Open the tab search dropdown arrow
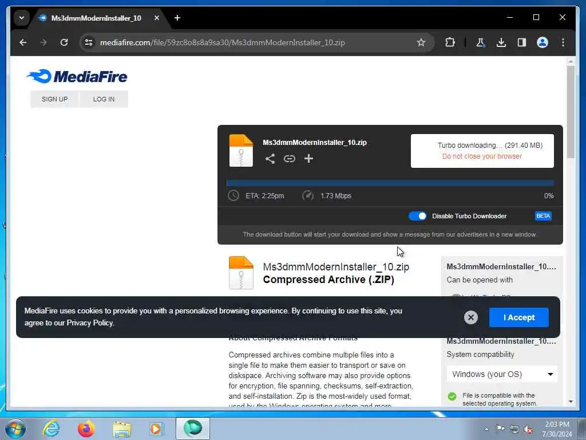Image resolution: width=586 pixels, height=440 pixels. tap(22, 18)
